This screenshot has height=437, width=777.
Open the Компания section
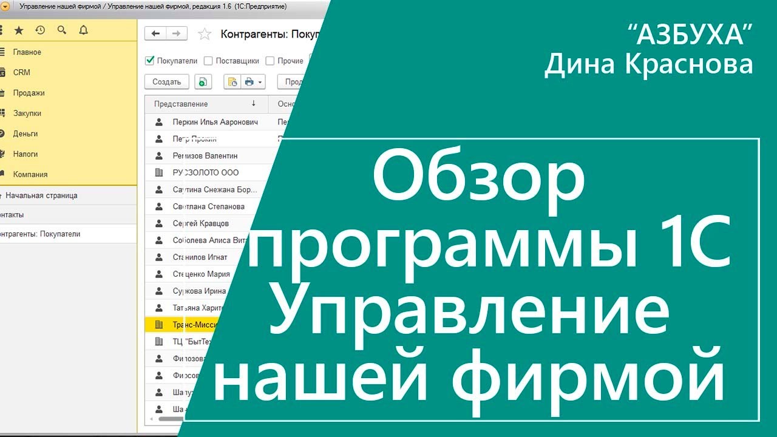pos(30,174)
